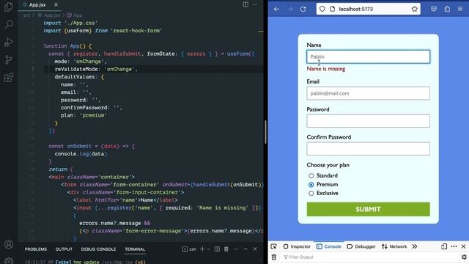Open Accounts icon in activity bar
Viewport: 469px width, 264px height.
(9, 244)
